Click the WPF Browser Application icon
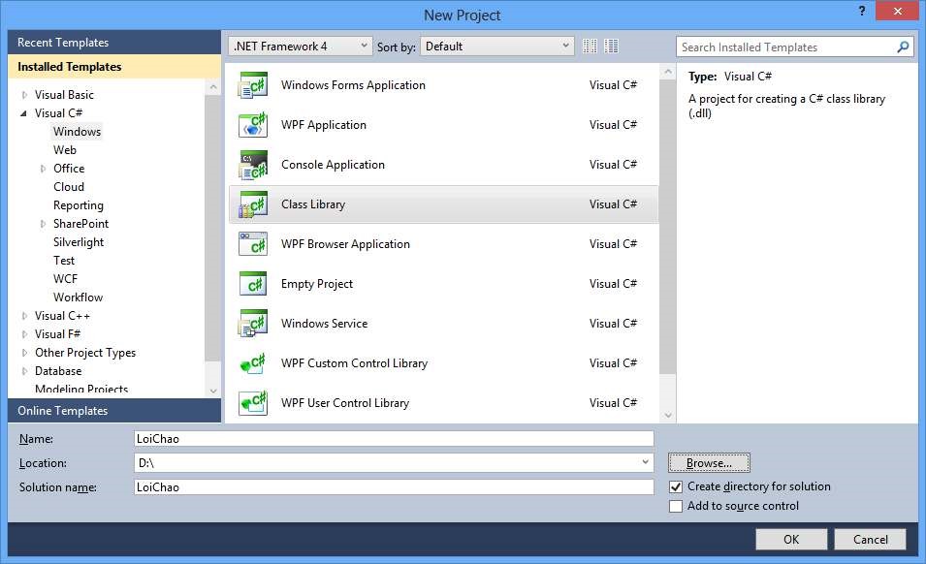The height and width of the screenshot is (564, 926). (x=253, y=244)
